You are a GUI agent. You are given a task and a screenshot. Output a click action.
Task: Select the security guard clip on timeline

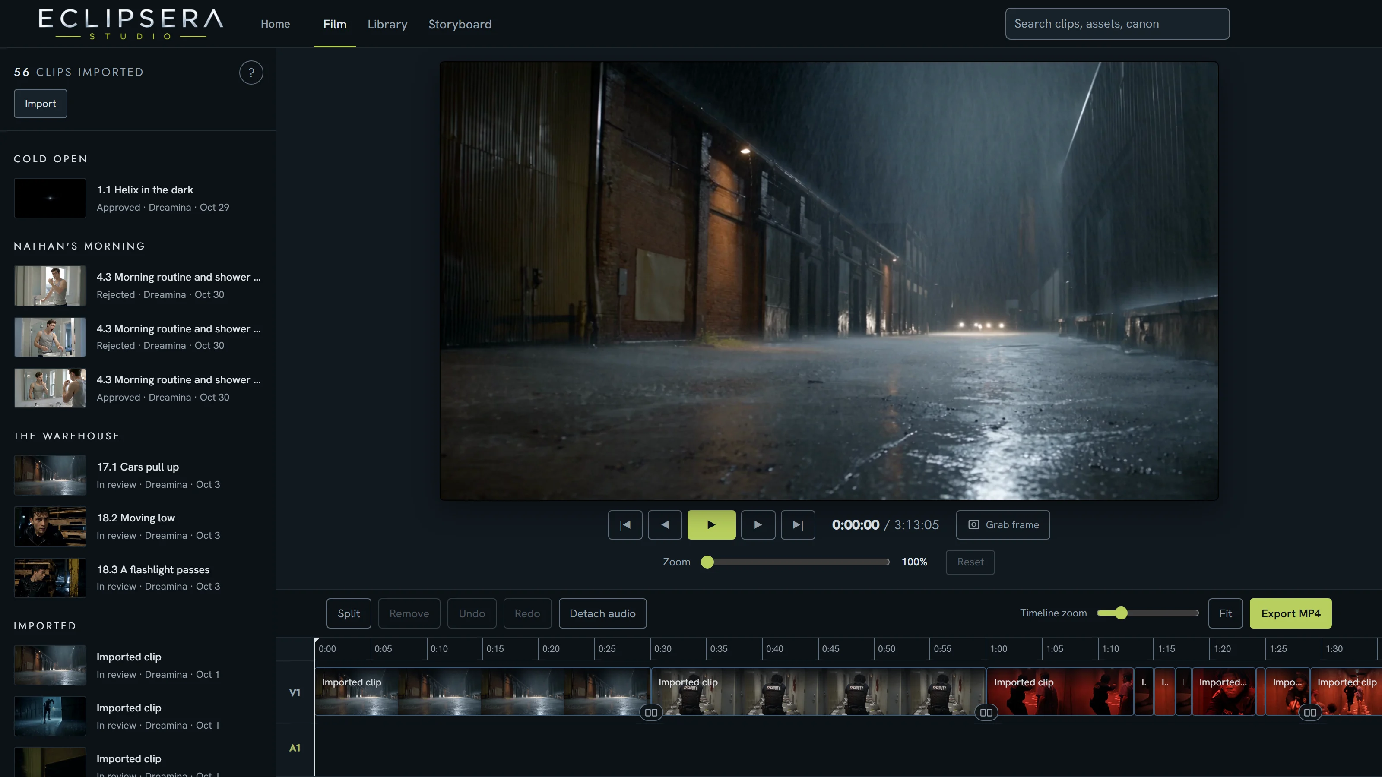[819, 691]
